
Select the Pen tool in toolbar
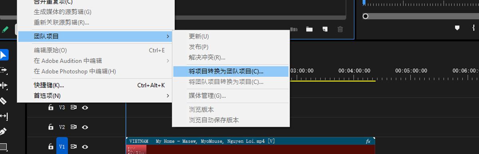(x=4, y=131)
